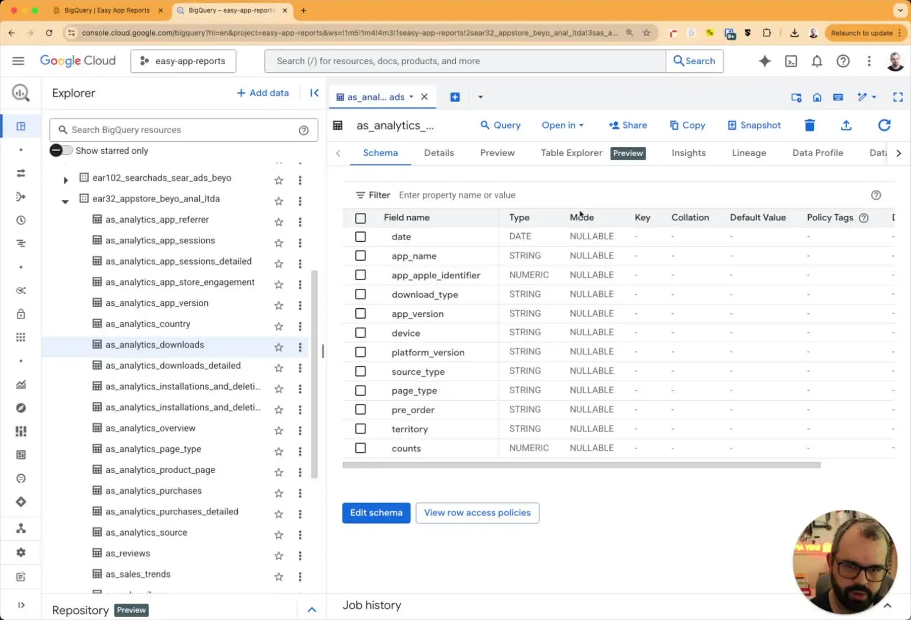The height and width of the screenshot is (620, 911).
Task: Open the easy-app-reports project selector
Action: (183, 61)
